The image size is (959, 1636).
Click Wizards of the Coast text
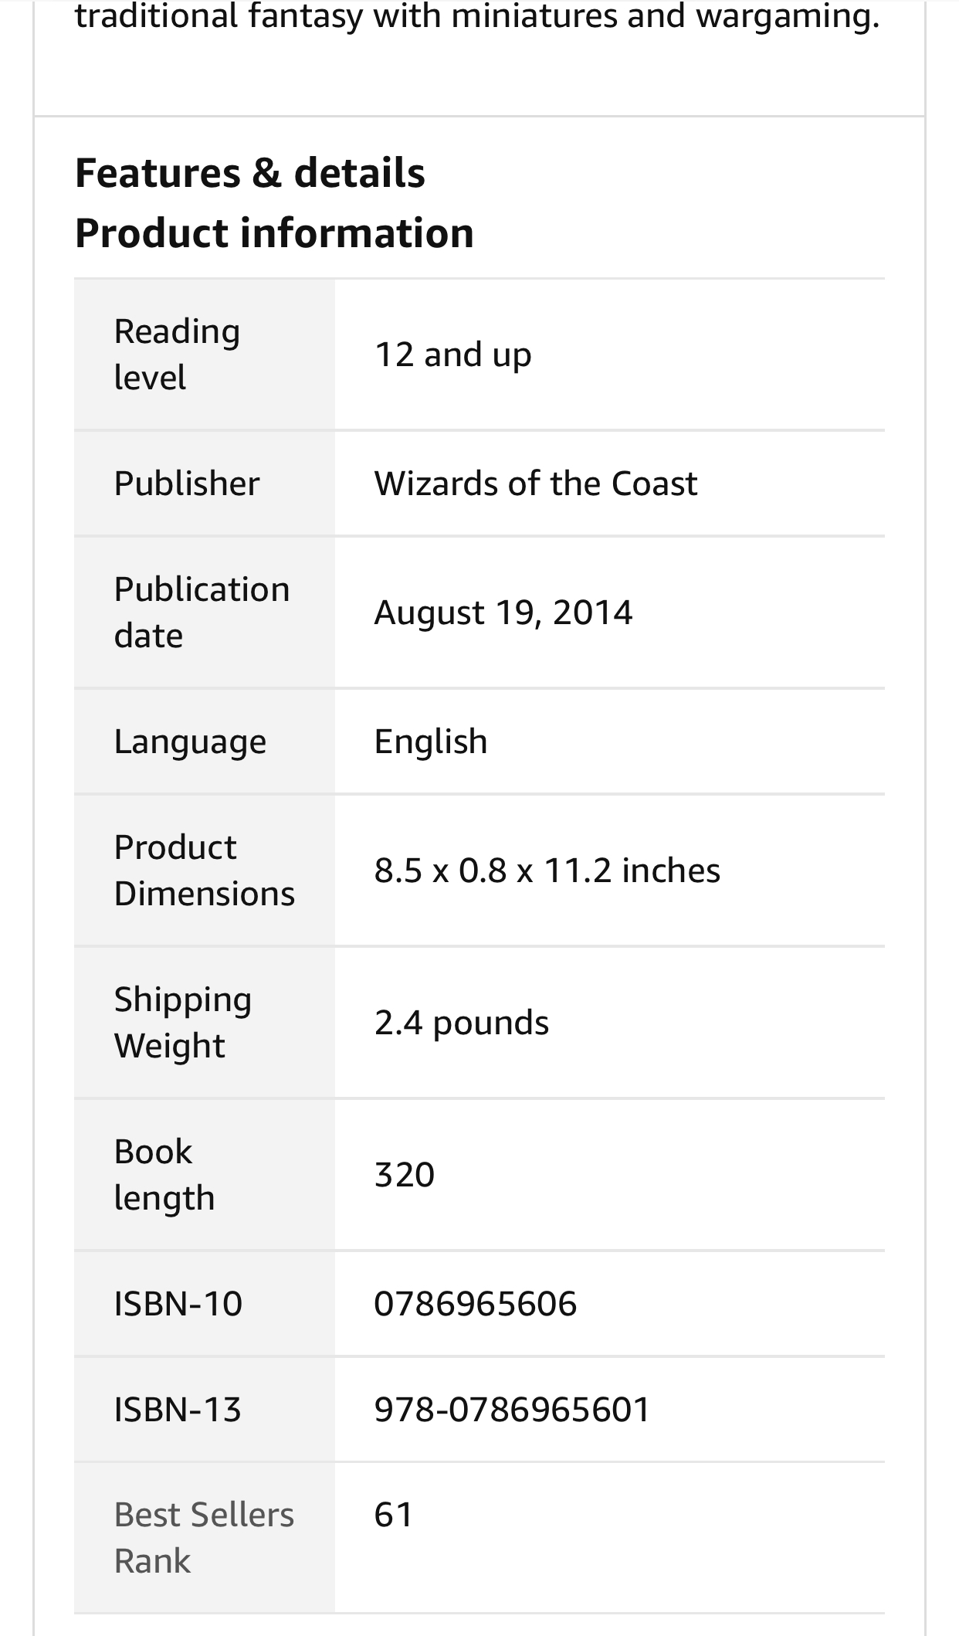click(536, 484)
